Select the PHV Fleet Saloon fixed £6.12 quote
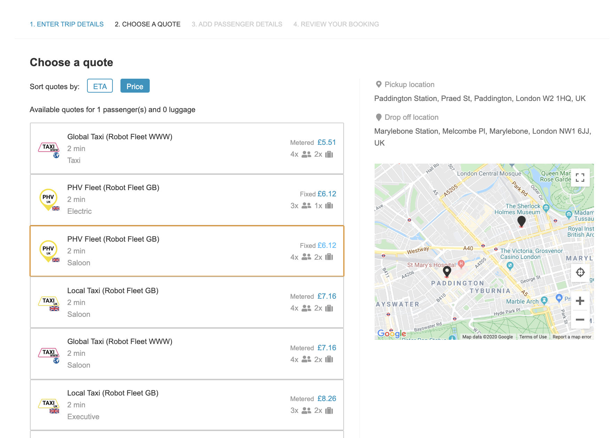This screenshot has width=610, height=438. pos(187,251)
